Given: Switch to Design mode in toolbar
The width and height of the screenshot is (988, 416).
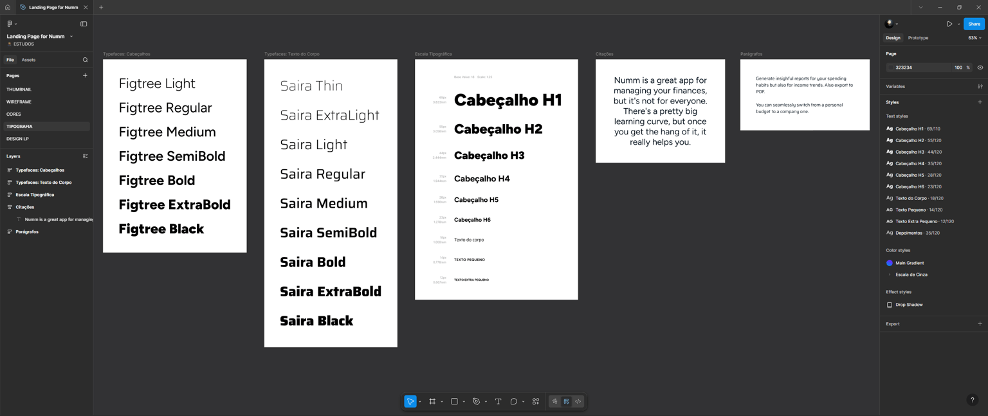Looking at the screenshot, I should click(x=566, y=401).
